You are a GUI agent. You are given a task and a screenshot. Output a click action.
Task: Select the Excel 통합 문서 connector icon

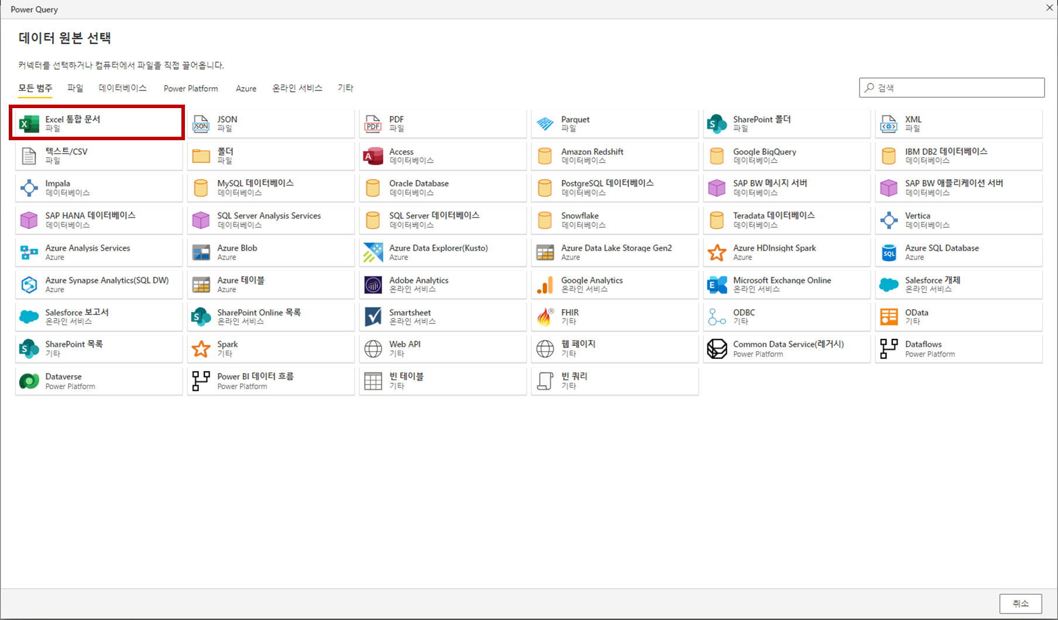[x=29, y=124]
